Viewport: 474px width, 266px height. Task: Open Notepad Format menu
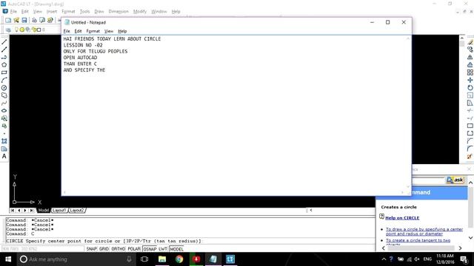pyautogui.click(x=93, y=31)
